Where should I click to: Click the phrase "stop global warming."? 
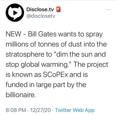pos(39,65)
